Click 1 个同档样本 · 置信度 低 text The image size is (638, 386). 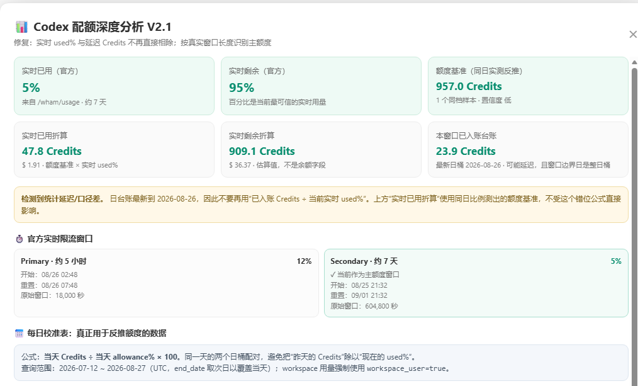click(474, 100)
